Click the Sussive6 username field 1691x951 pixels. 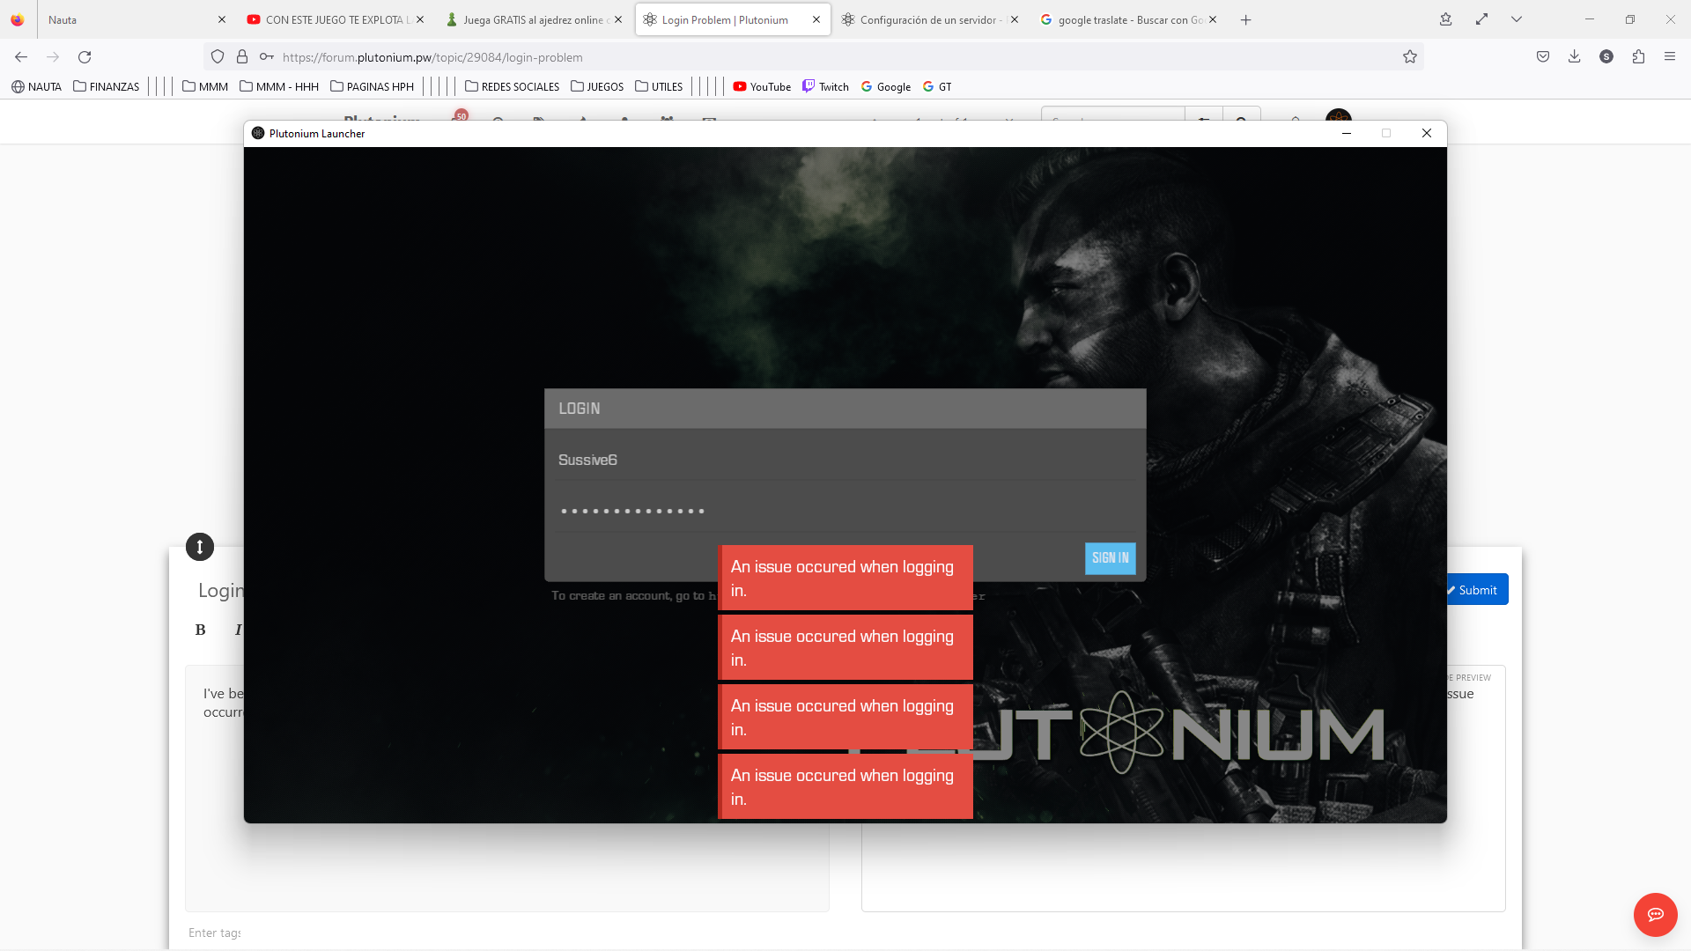point(845,460)
